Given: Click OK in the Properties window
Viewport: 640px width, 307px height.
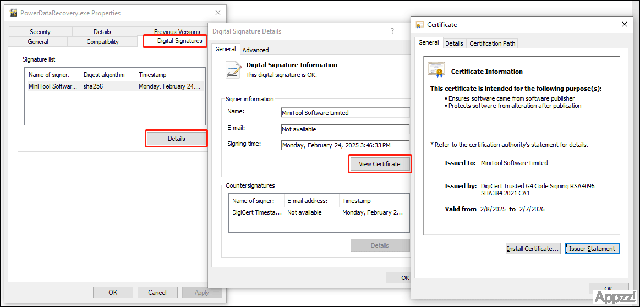Looking at the screenshot, I should pos(113,292).
